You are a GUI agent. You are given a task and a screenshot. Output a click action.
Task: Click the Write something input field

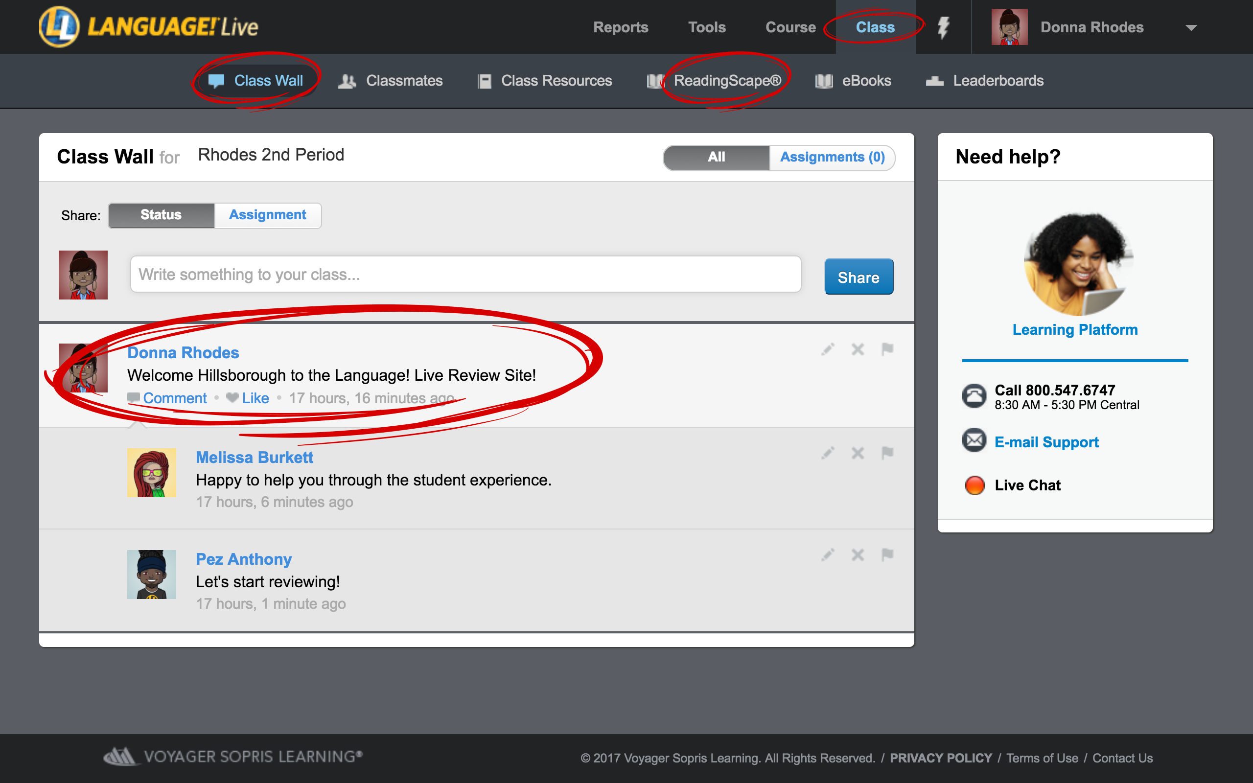point(464,274)
